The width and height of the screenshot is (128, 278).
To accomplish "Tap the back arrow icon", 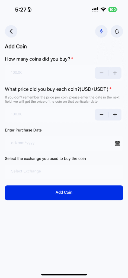I will pyautogui.click(x=11, y=31).
